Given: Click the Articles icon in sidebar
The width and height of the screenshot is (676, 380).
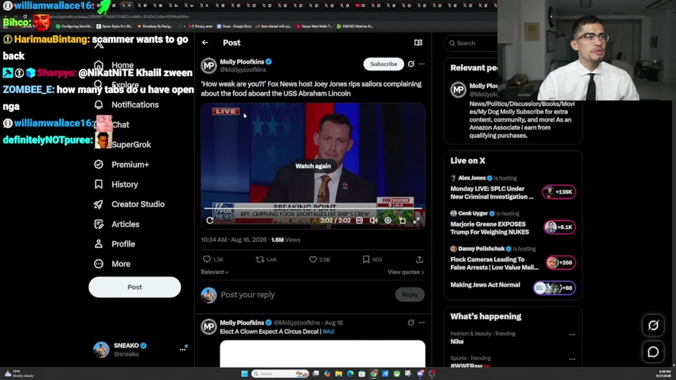Looking at the screenshot, I should pos(99,224).
